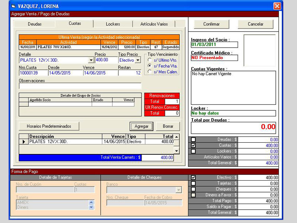
Task: Select AMEX in the Tarjeta list
Action: click(23, 202)
